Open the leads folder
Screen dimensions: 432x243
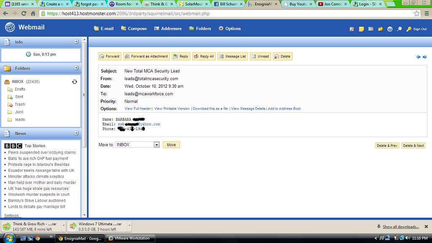pos(20,119)
